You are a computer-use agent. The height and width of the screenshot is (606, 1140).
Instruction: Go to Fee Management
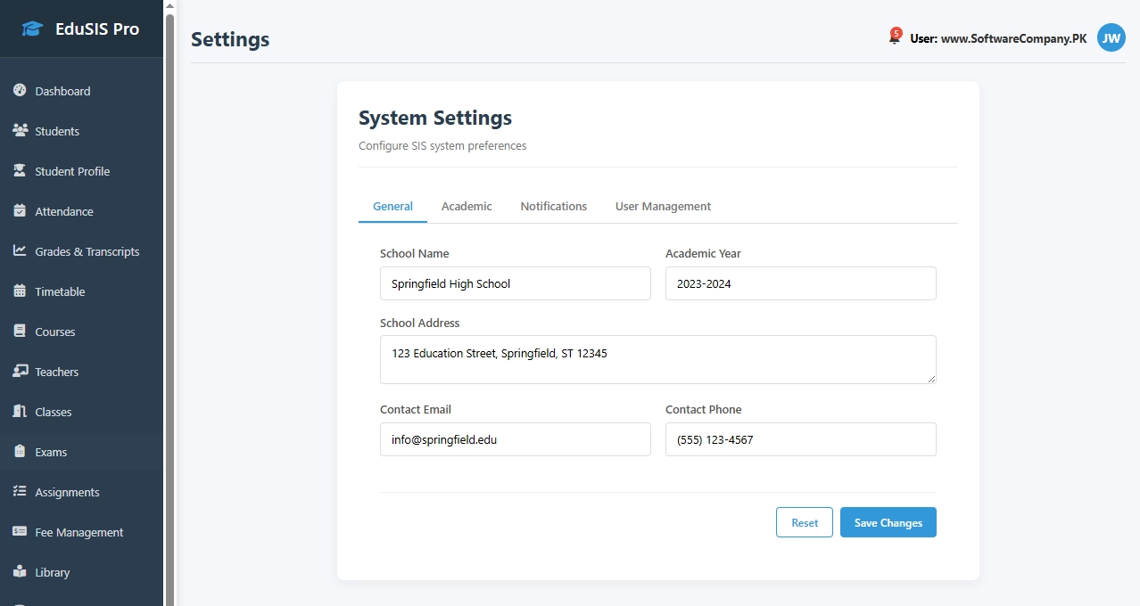pos(78,532)
